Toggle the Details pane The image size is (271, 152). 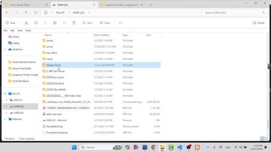(259, 23)
